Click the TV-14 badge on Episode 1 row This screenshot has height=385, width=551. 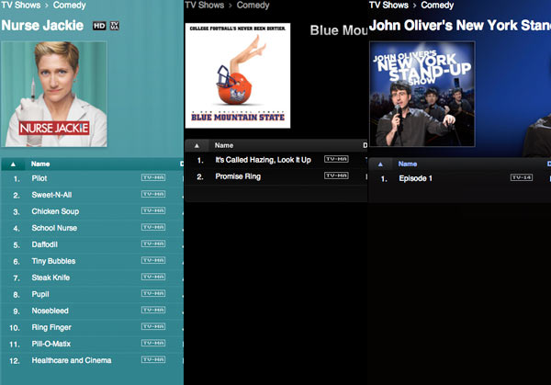(x=522, y=177)
